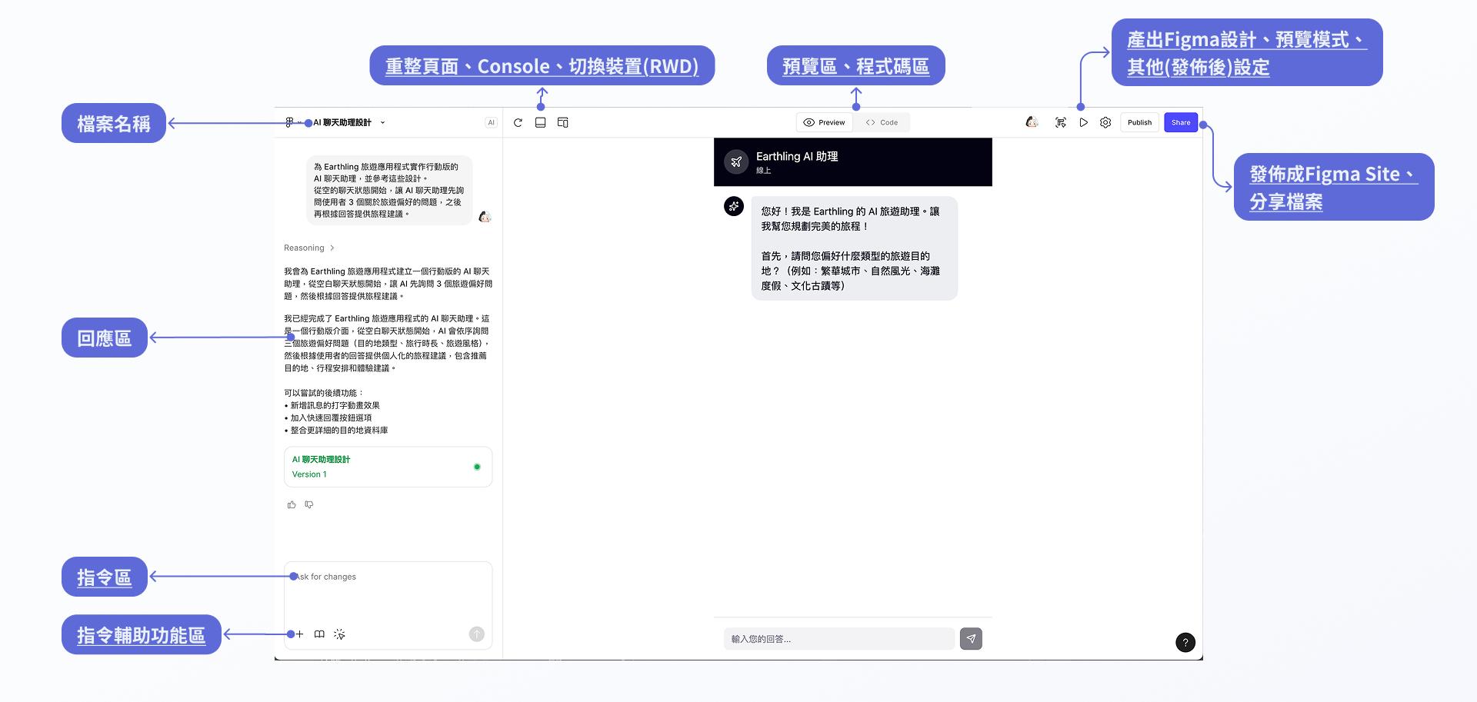Viewport: 1477px width, 702px height.
Task: Click the Ask for changes input field
Action: coord(388,592)
